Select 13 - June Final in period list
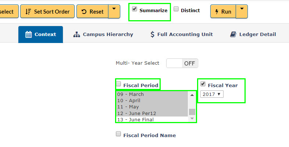The height and width of the screenshot is (147, 289). (x=152, y=119)
